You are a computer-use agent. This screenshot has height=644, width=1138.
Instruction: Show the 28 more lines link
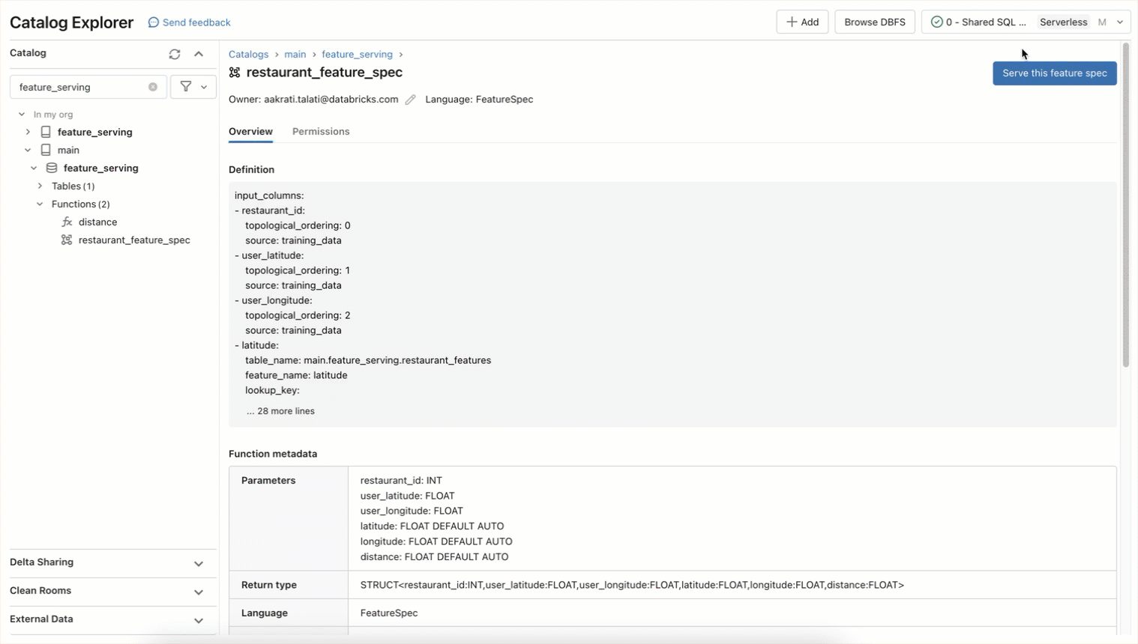281,411
